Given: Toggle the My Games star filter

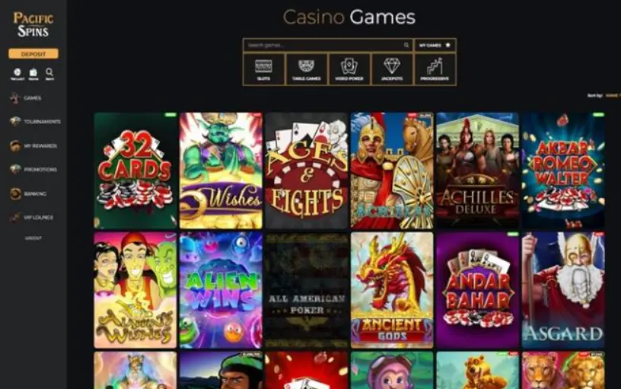Looking at the screenshot, I should pos(435,45).
